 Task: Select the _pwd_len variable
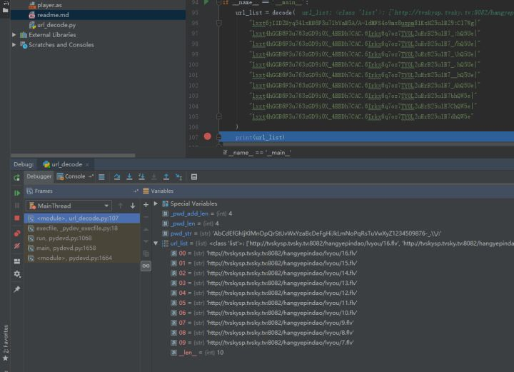191,223
